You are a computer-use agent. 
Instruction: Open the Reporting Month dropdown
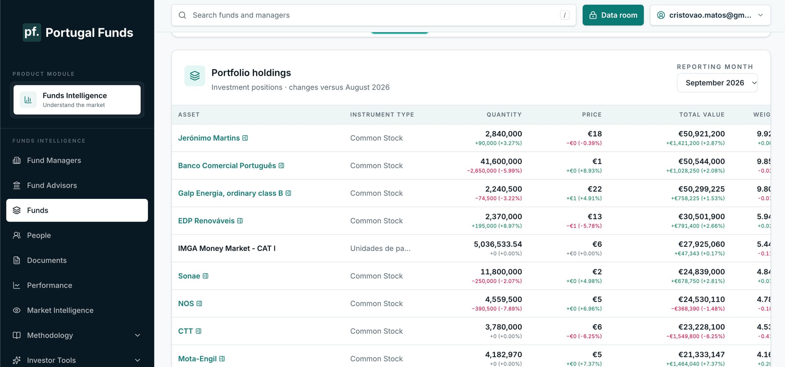[717, 83]
